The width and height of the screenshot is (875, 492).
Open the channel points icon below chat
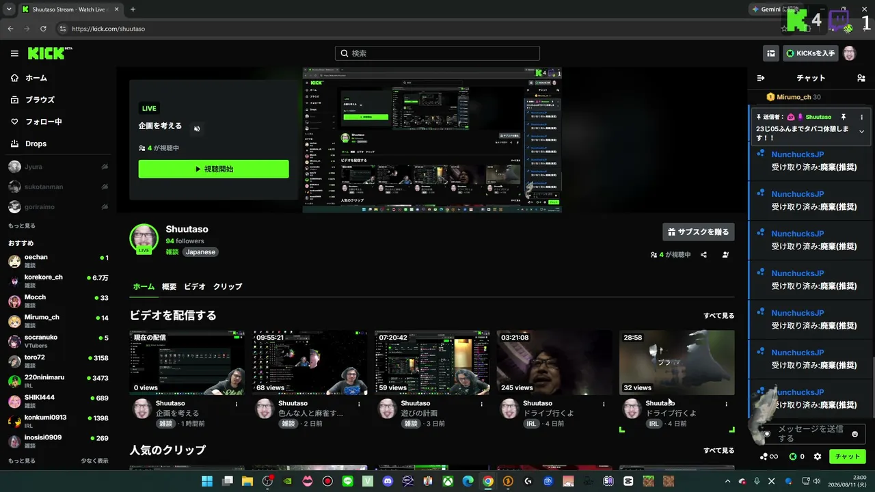tap(769, 456)
